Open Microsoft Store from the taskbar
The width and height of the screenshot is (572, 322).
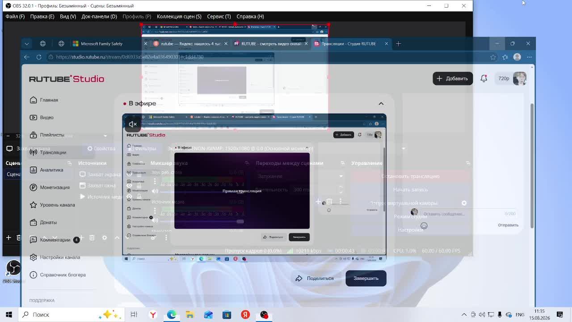click(227, 314)
